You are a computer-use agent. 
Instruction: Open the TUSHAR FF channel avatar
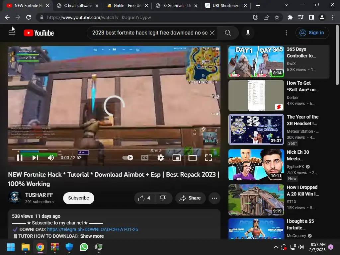(15, 198)
